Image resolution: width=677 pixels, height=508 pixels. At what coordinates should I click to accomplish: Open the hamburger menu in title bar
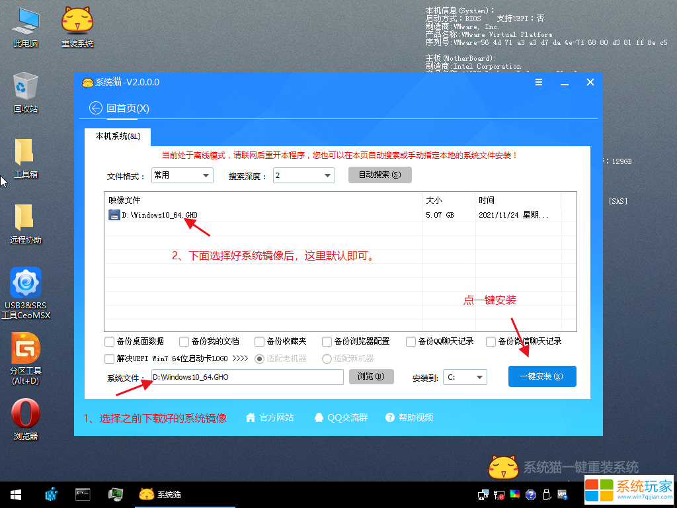click(539, 82)
